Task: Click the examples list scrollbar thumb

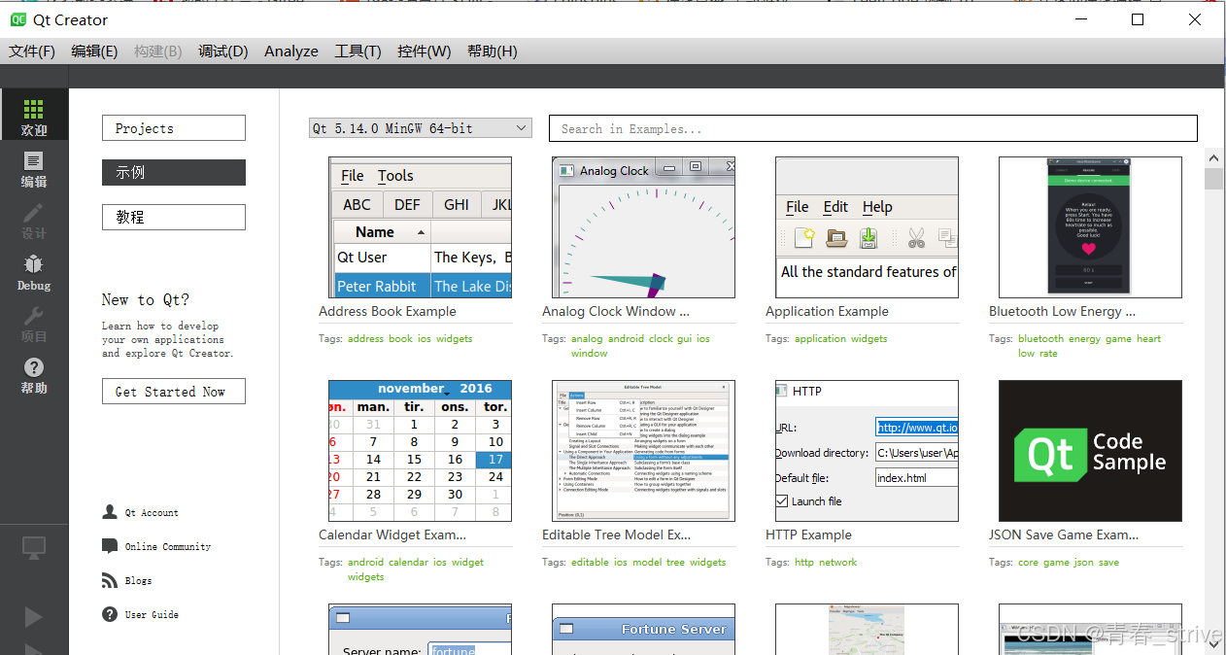Action: [x=1213, y=179]
